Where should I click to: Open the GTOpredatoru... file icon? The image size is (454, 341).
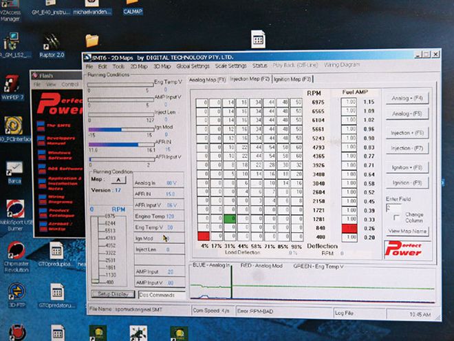[57, 296]
